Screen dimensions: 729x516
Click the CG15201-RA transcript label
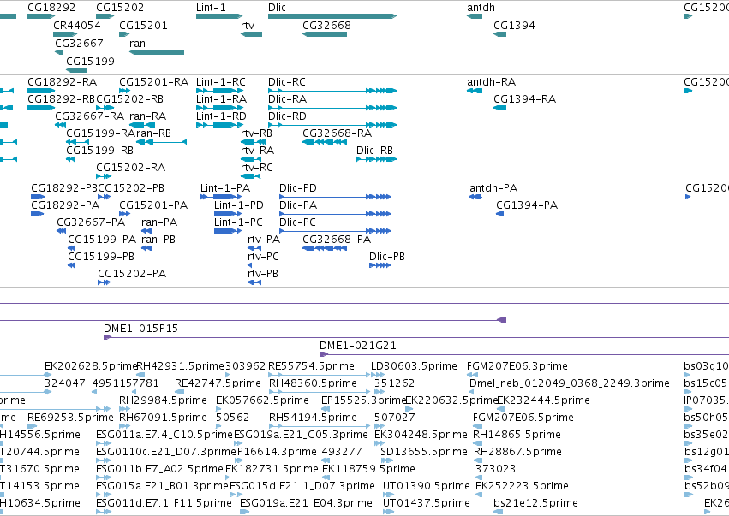coord(153,82)
